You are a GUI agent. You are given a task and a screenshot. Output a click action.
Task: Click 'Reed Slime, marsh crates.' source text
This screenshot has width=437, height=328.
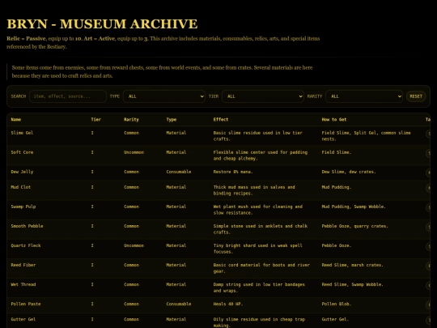point(352,265)
